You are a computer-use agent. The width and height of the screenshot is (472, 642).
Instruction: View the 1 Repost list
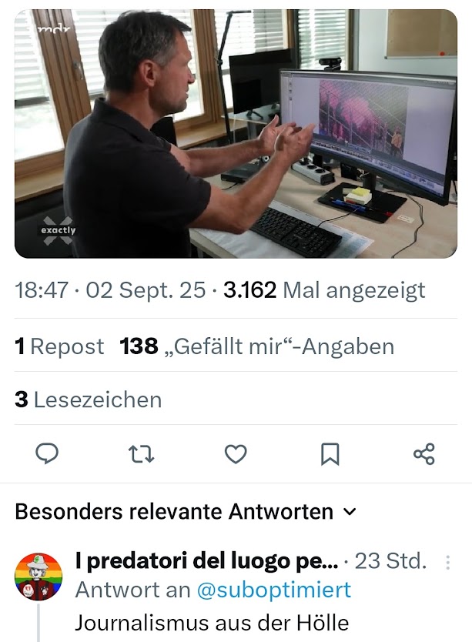click(59, 346)
